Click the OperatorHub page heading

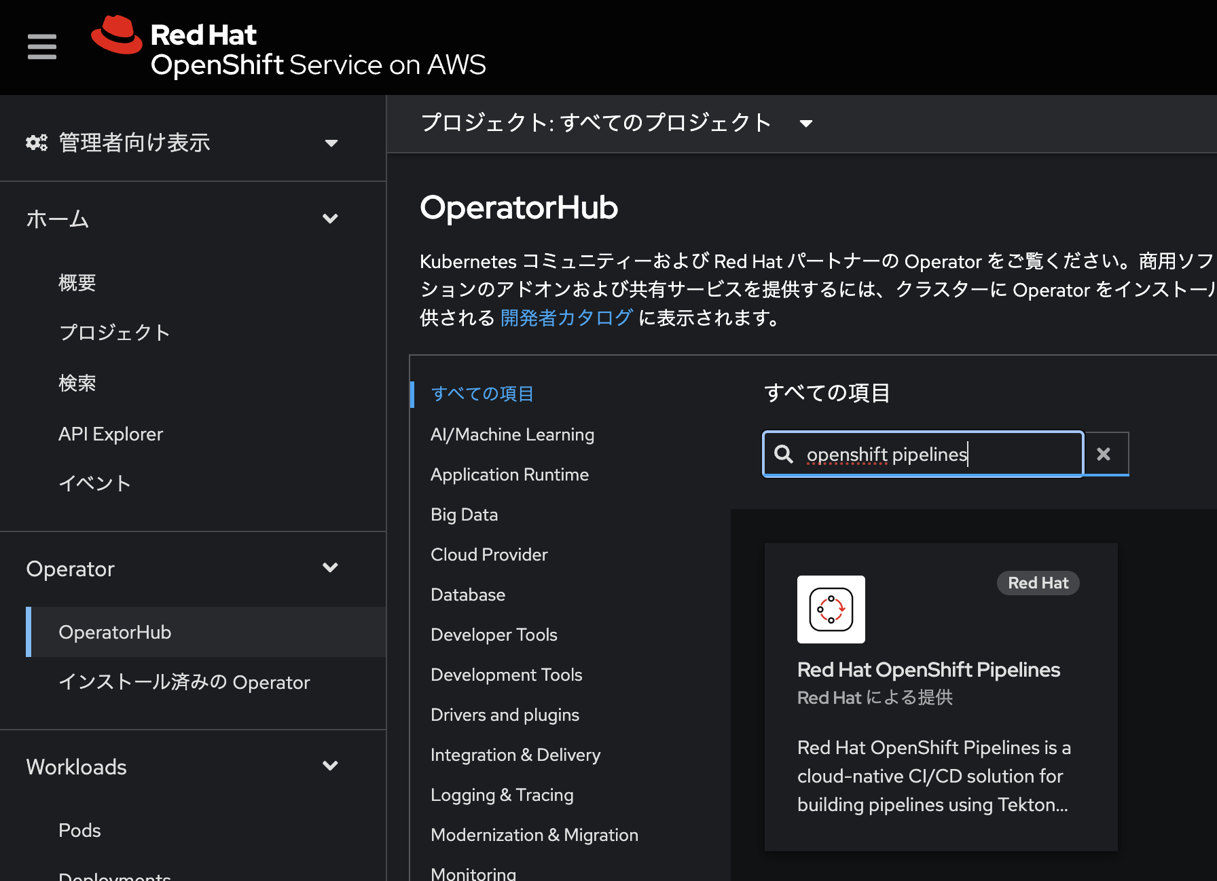[x=519, y=207]
